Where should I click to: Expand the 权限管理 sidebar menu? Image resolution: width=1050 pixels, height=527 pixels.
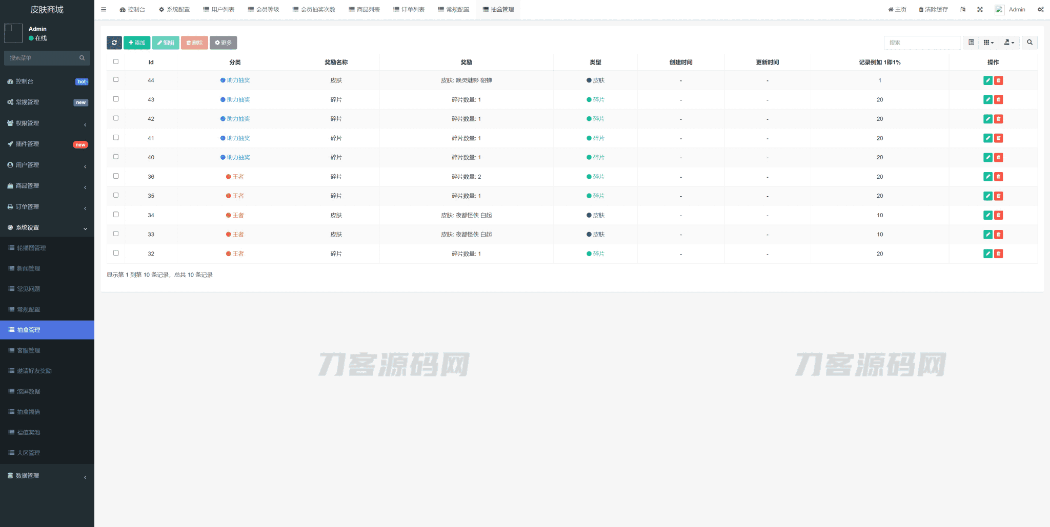47,123
